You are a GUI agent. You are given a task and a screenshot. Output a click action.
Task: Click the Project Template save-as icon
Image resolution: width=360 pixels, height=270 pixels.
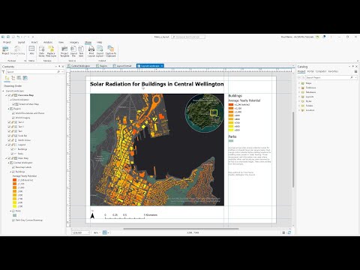(64, 49)
